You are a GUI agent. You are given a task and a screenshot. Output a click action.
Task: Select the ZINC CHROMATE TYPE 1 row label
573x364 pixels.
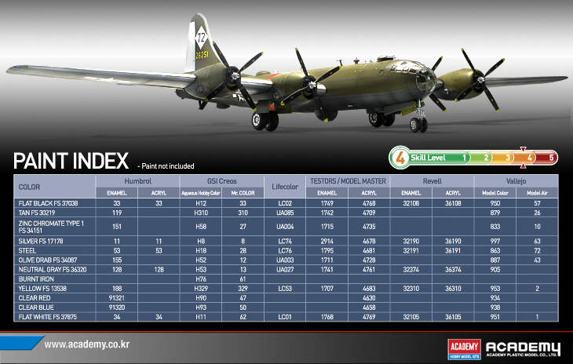(x=51, y=227)
